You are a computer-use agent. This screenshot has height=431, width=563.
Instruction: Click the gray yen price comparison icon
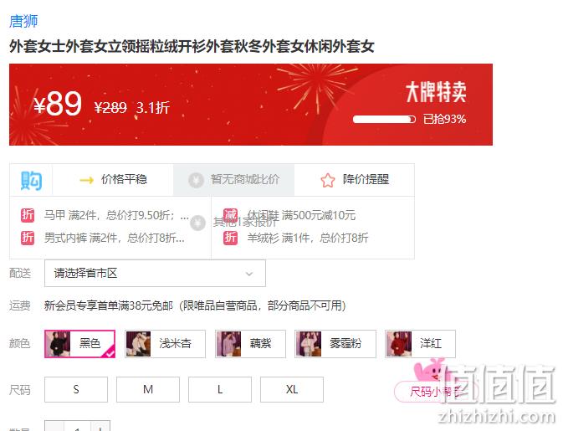pyautogui.click(x=196, y=180)
